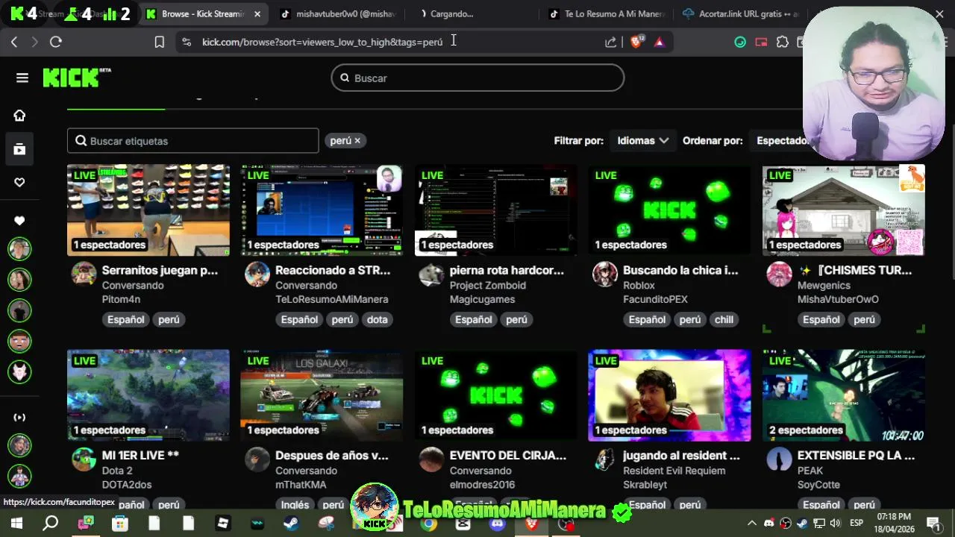Show hidden system tray icons
955x537 pixels.
tap(752, 523)
